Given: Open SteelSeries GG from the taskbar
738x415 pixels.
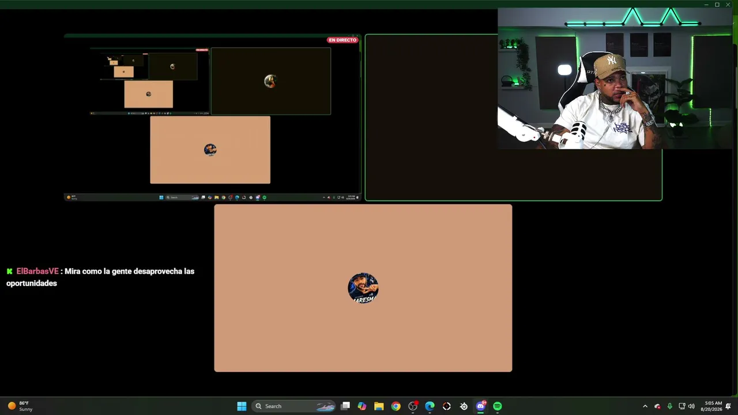Looking at the screenshot, I should (464, 406).
